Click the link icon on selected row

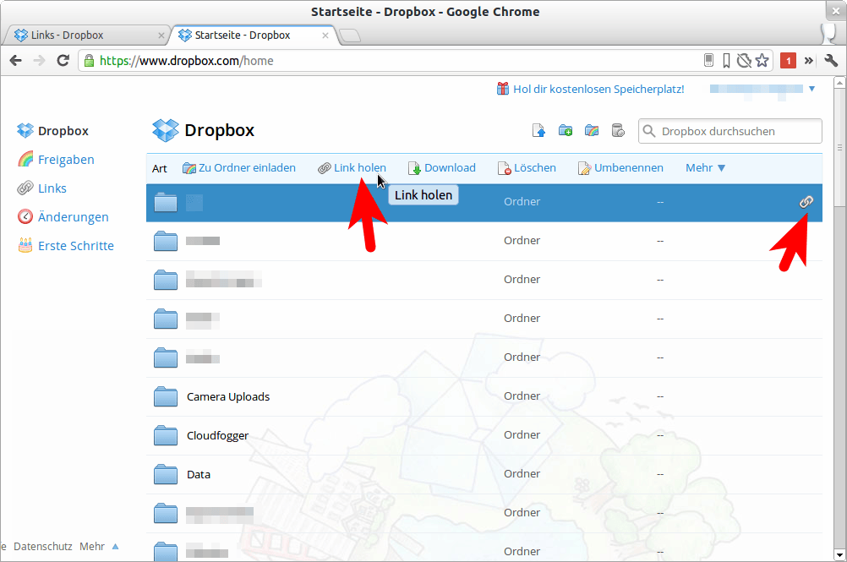(x=806, y=202)
